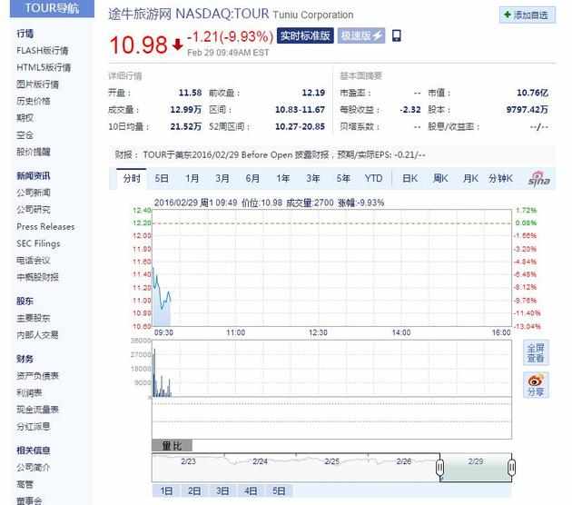
Task: Open the TOUR导航 sidebar header
Action: 52,8
